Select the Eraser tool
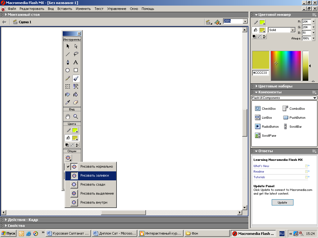Viewport: 318px width, 238px height. (x=76, y=102)
